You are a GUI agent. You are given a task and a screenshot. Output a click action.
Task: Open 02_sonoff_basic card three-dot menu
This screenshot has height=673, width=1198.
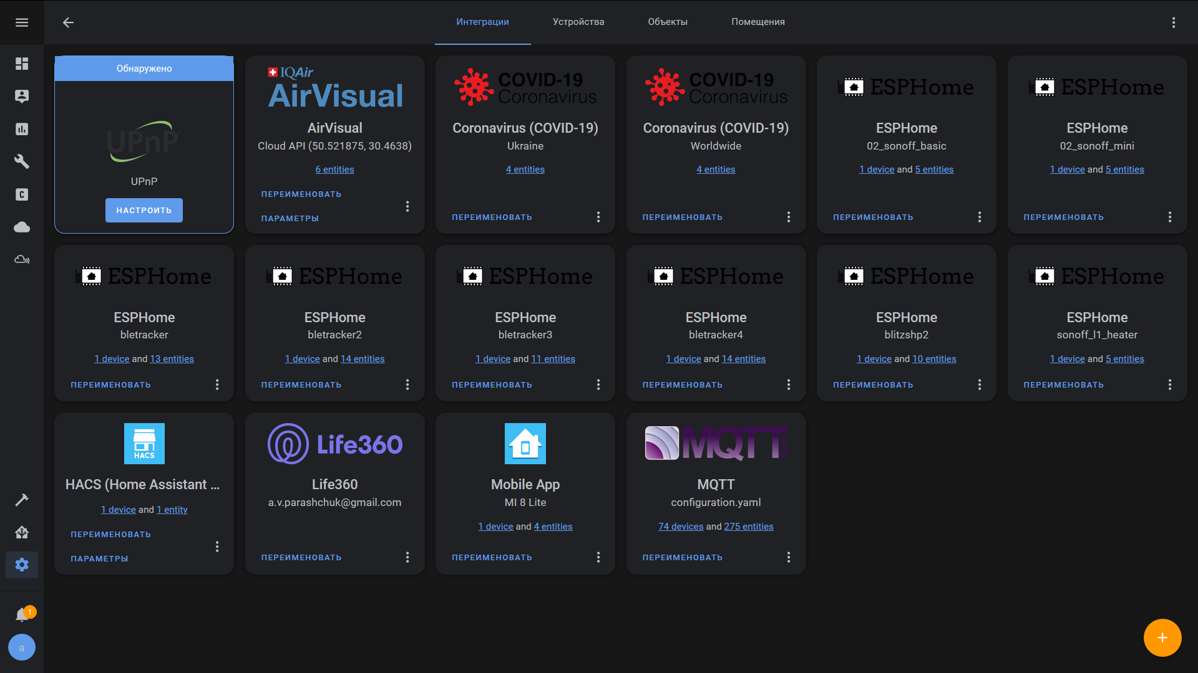click(979, 217)
